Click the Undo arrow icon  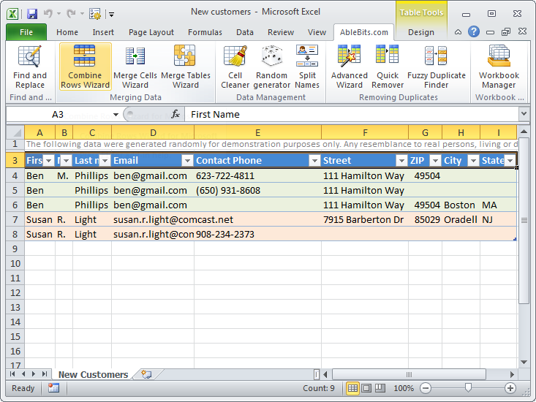[x=48, y=14]
